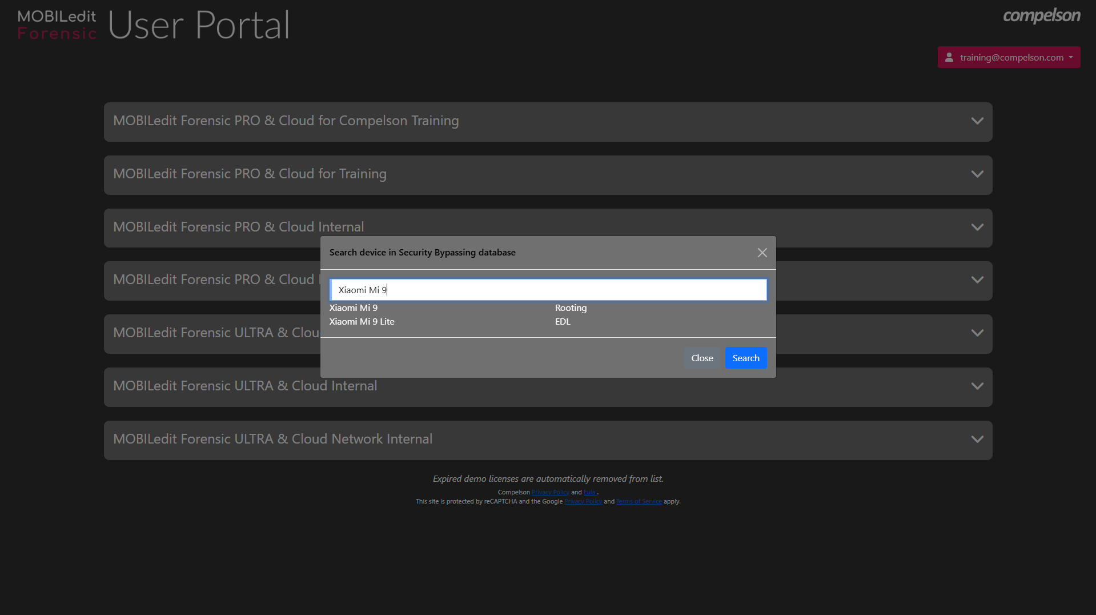Click the user profile icon in account button
Image resolution: width=1096 pixels, height=615 pixels.
949,57
